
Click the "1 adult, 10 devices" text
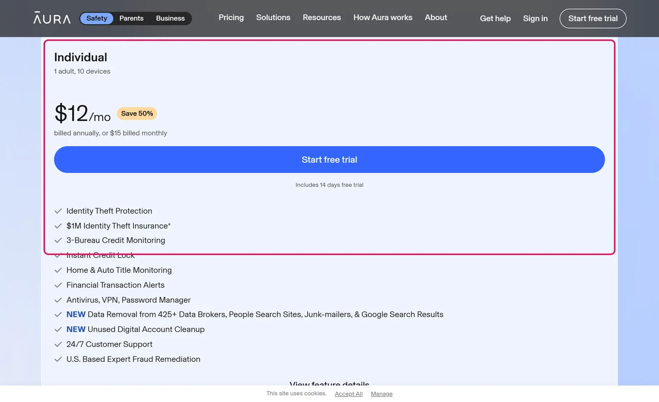pos(82,72)
